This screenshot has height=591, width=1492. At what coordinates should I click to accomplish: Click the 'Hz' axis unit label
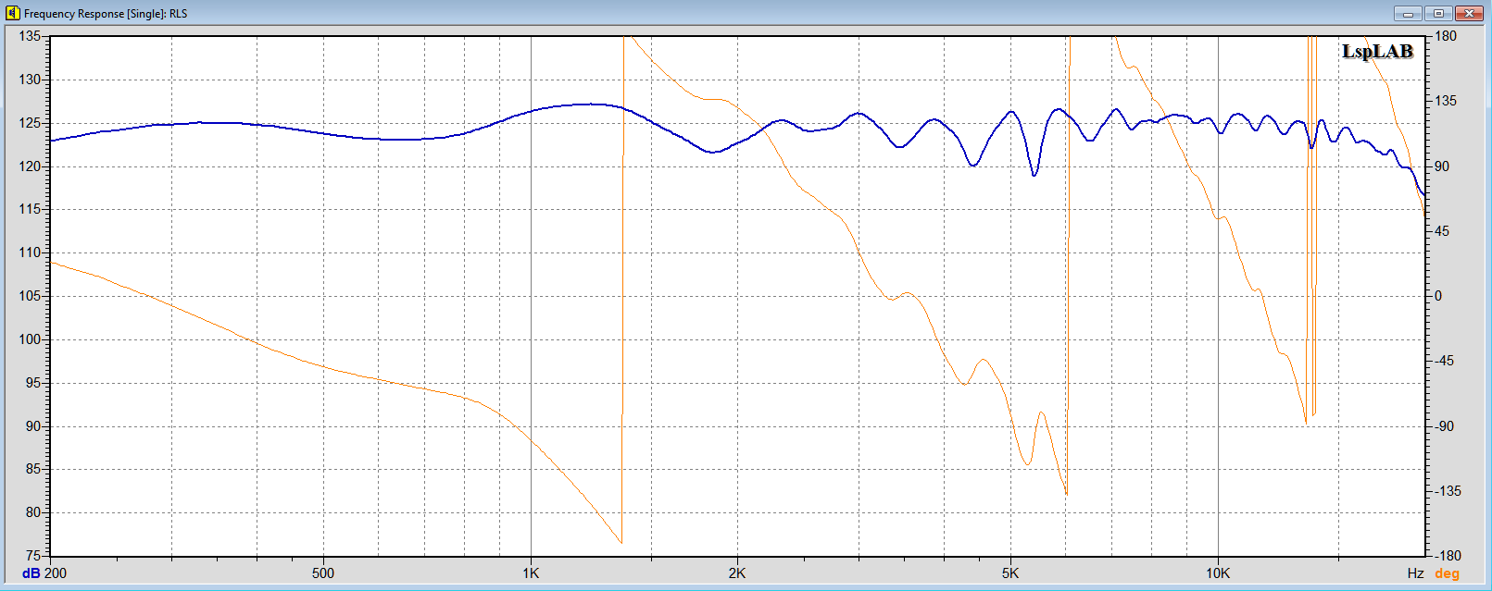click(x=1415, y=573)
